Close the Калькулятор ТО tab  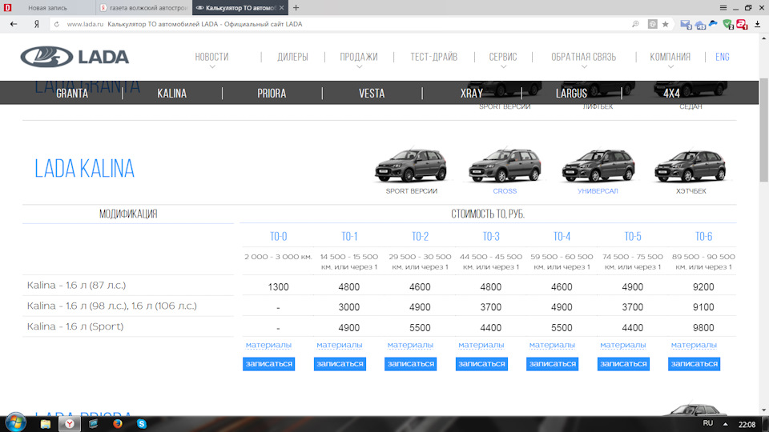(x=282, y=8)
